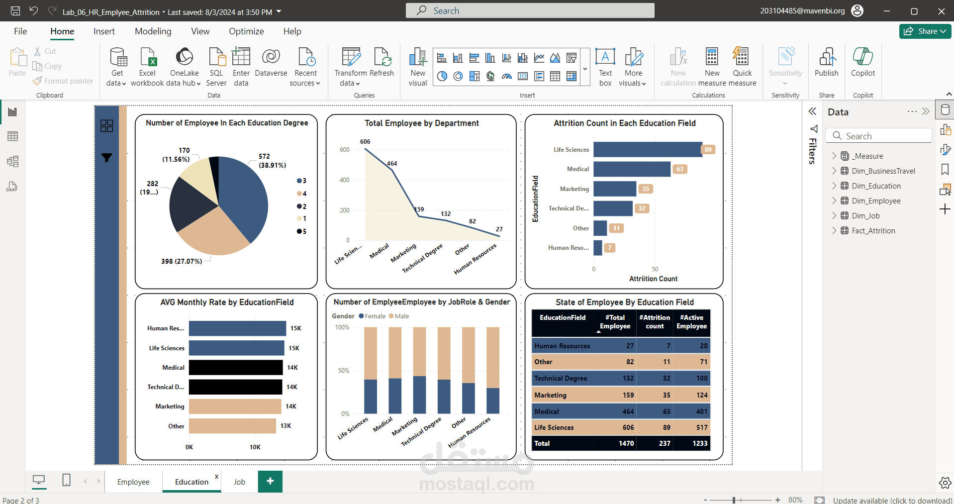Insert a clustered bar chart visual
The height and width of the screenshot is (504, 954).
[x=474, y=58]
